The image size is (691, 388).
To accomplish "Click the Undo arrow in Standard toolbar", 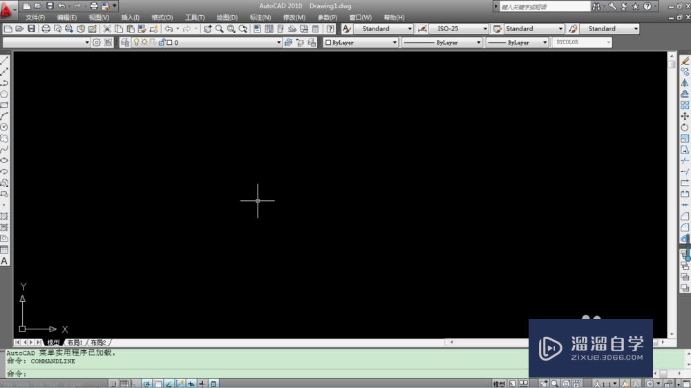I will click(x=169, y=28).
